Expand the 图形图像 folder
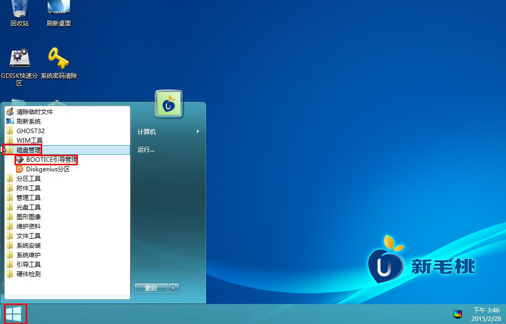Viewport: 506px width, 324px height. (67, 217)
